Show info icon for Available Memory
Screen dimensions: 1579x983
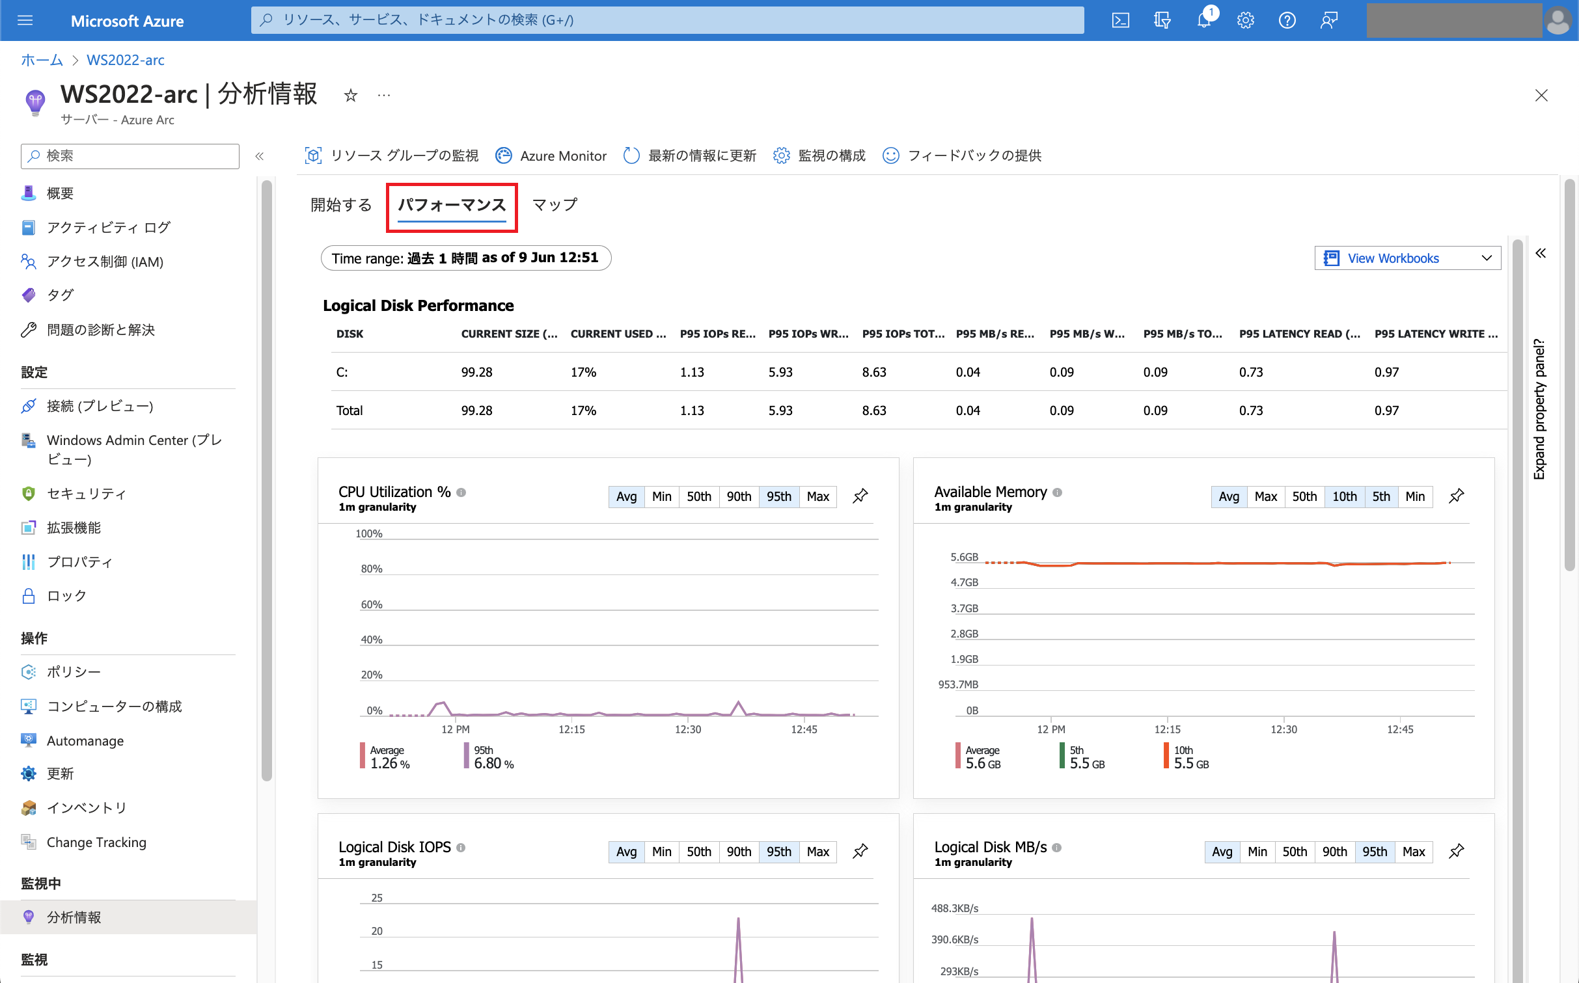[1058, 492]
